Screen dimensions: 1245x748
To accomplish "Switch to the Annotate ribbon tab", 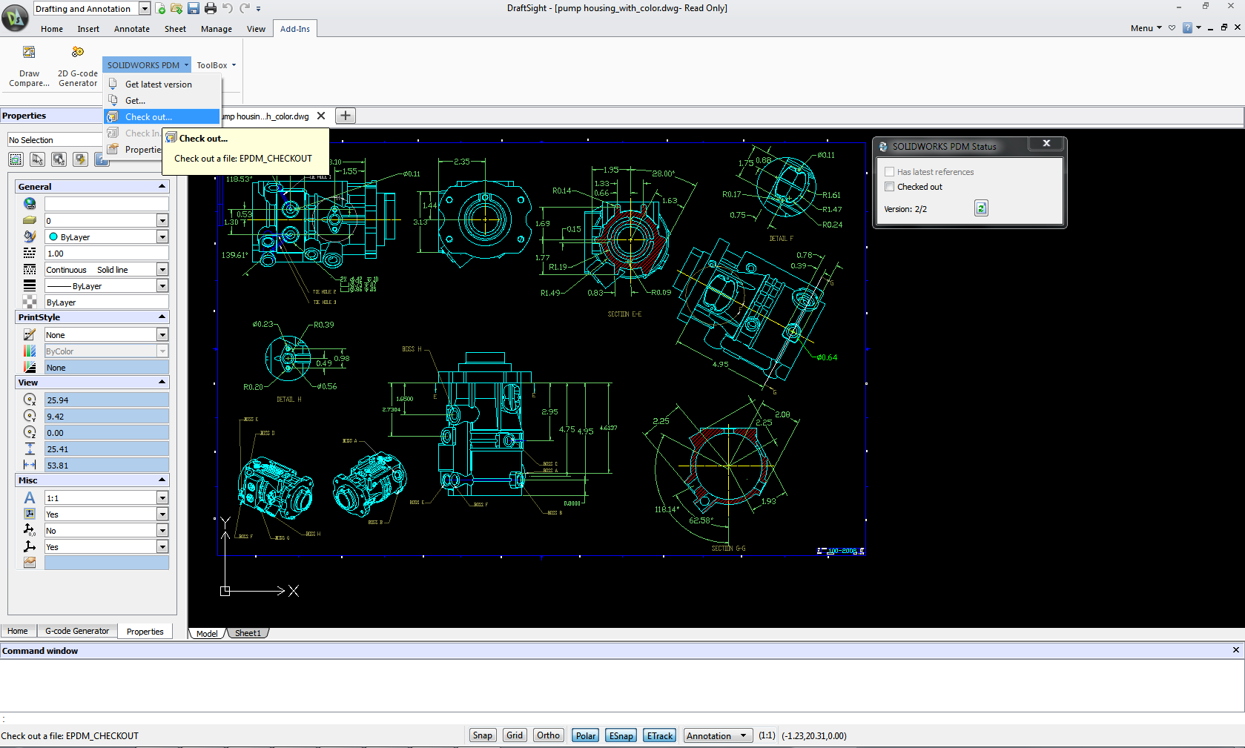I will tap(132, 29).
